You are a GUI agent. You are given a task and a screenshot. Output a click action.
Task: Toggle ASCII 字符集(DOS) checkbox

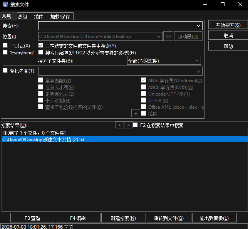coord(144,87)
